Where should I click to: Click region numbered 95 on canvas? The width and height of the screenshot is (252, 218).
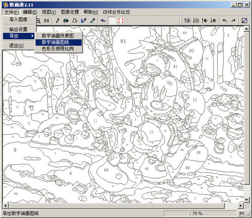tap(192, 51)
